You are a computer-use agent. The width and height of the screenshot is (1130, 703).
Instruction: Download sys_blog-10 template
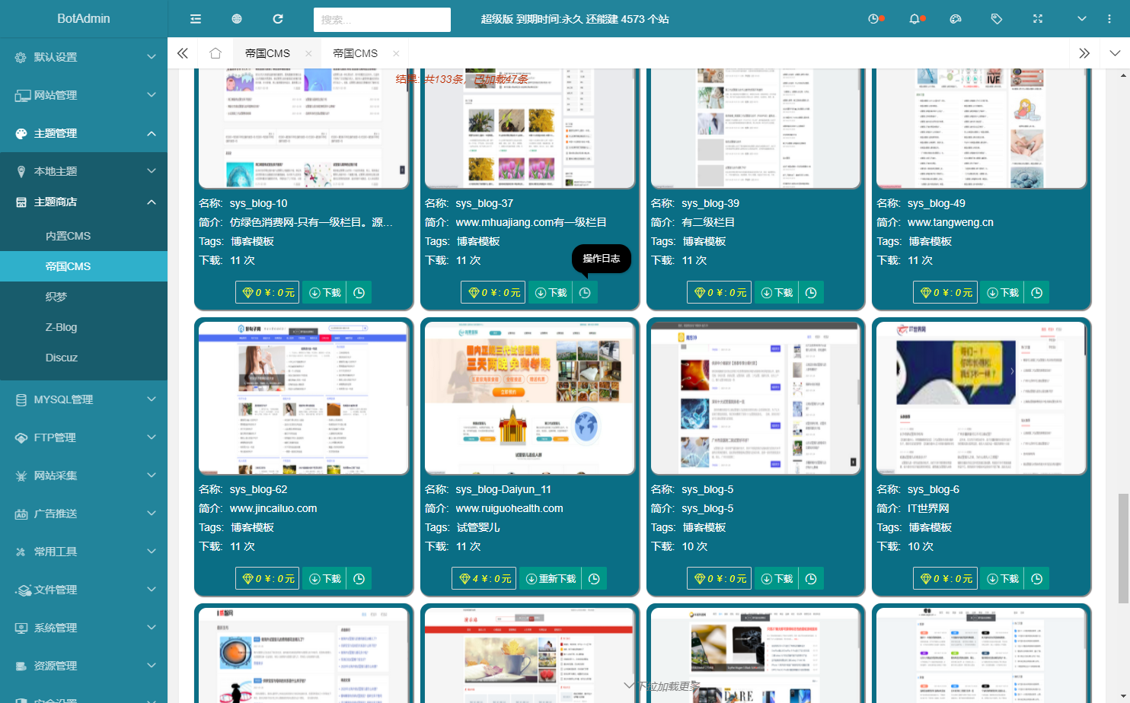coord(325,292)
